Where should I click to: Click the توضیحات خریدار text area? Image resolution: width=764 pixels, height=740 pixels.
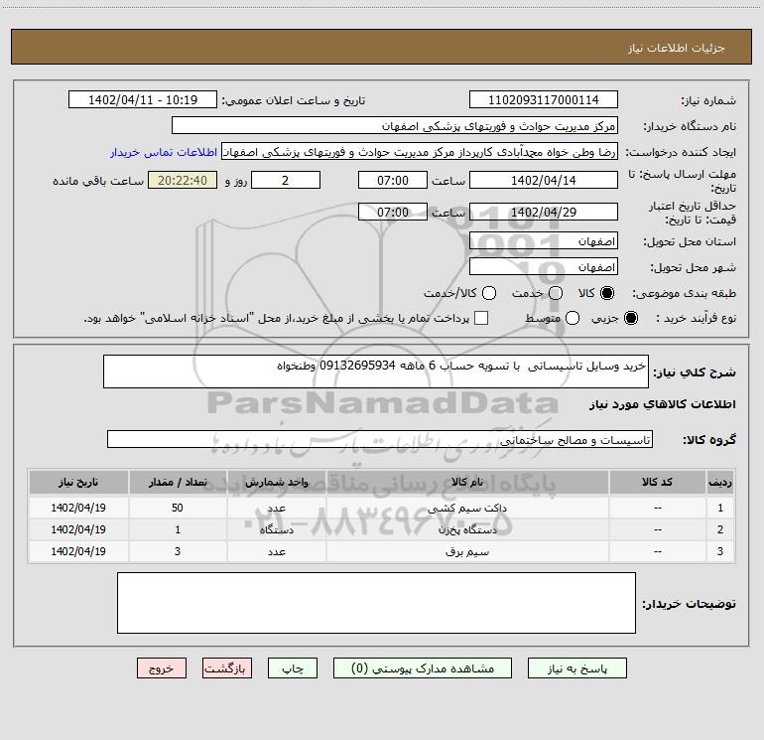pyautogui.click(x=376, y=603)
